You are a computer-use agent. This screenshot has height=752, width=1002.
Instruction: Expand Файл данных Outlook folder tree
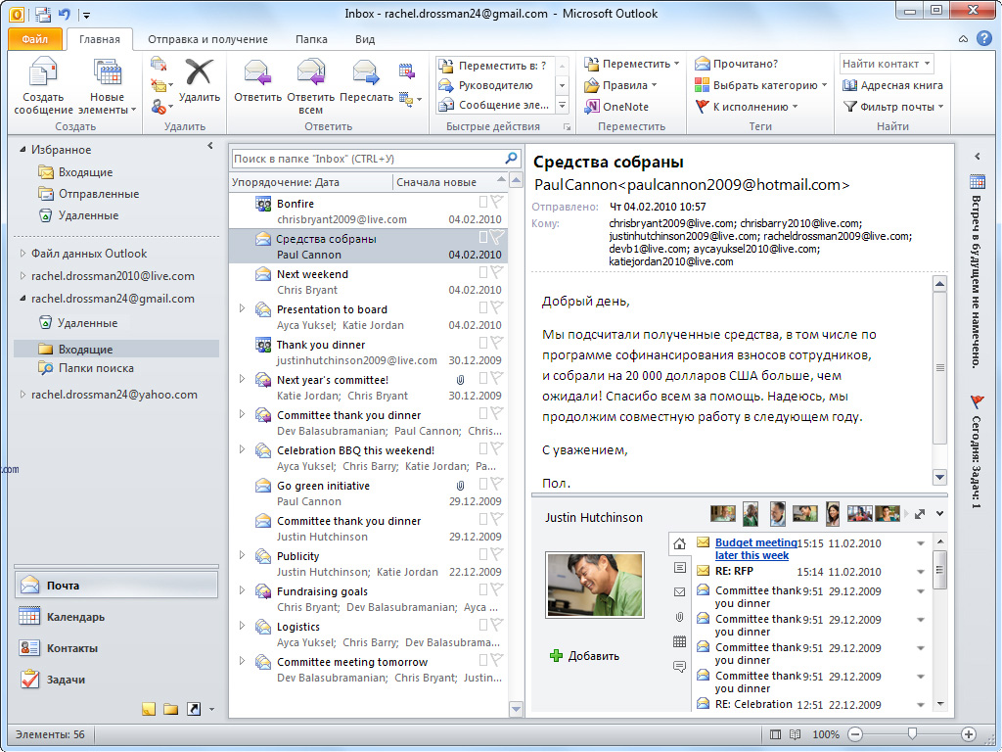pyautogui.click(x=23, y=254)
